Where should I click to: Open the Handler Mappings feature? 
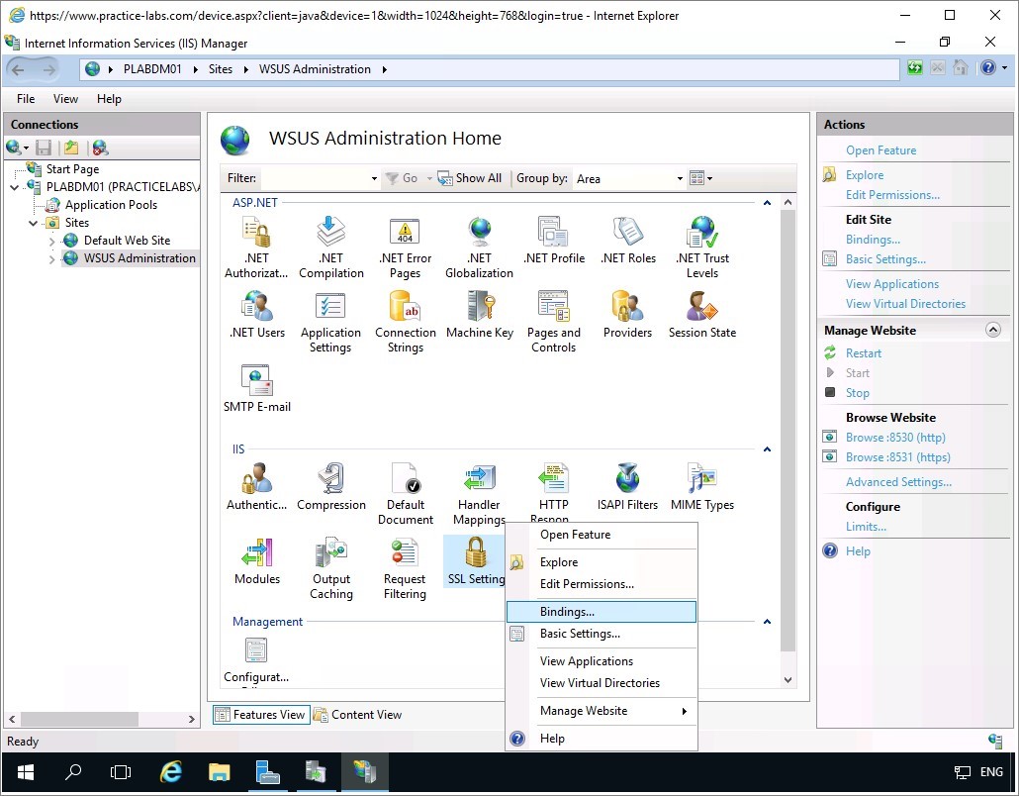[x=480, y=494]
